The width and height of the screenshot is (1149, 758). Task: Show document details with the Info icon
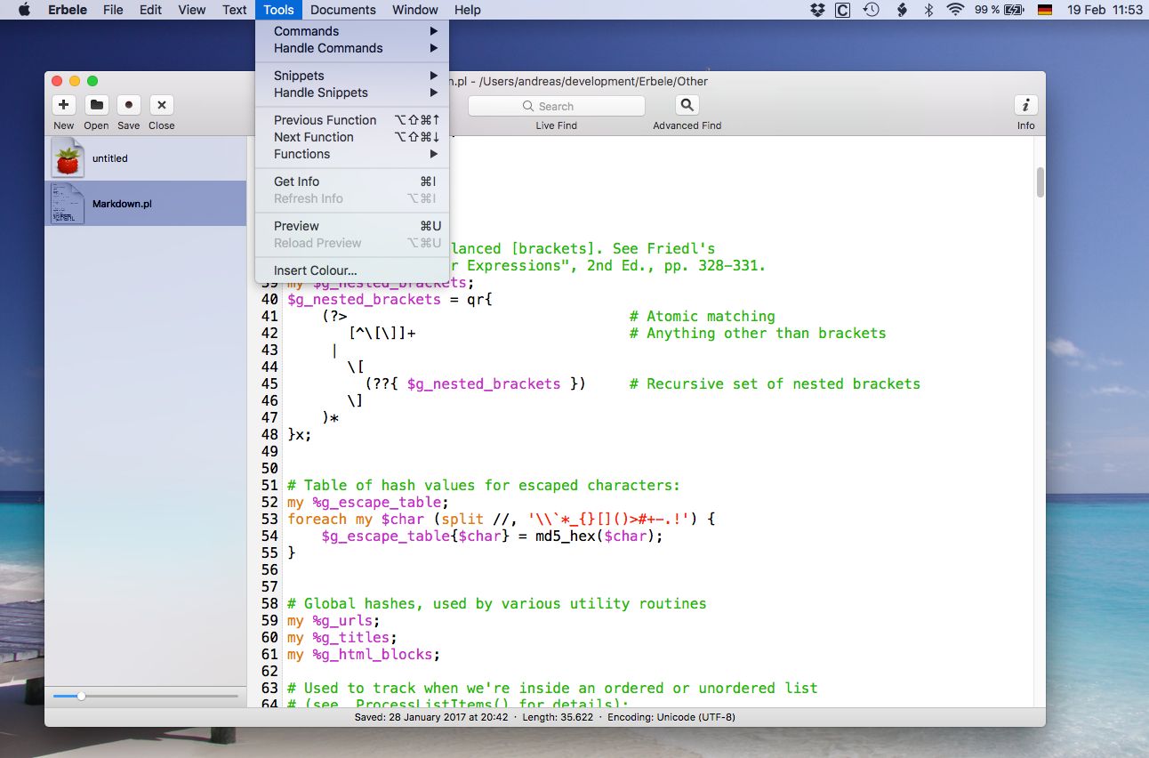pos(1025,104)
